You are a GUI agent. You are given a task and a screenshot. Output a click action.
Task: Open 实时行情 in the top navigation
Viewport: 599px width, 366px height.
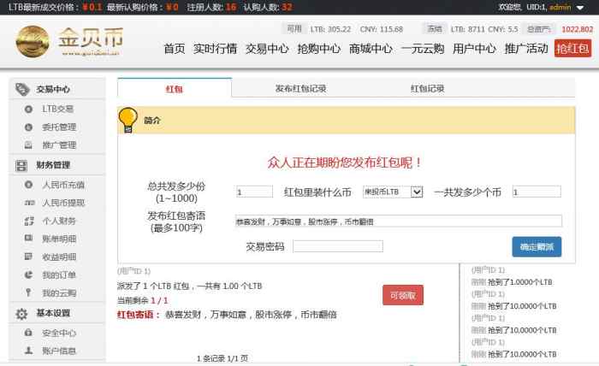(x=215, y=49)
